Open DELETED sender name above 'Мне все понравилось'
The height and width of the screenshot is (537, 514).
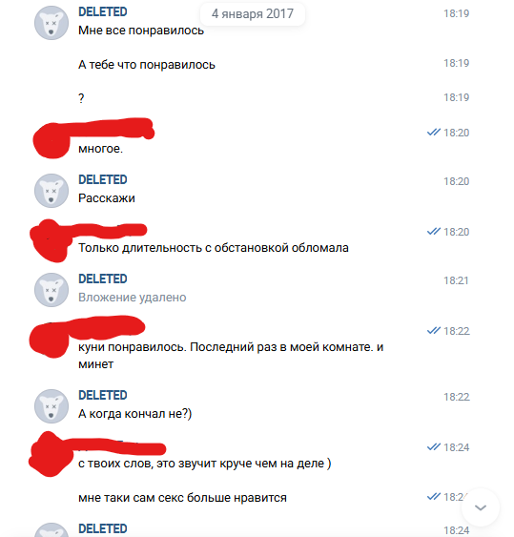click(103, 12)
